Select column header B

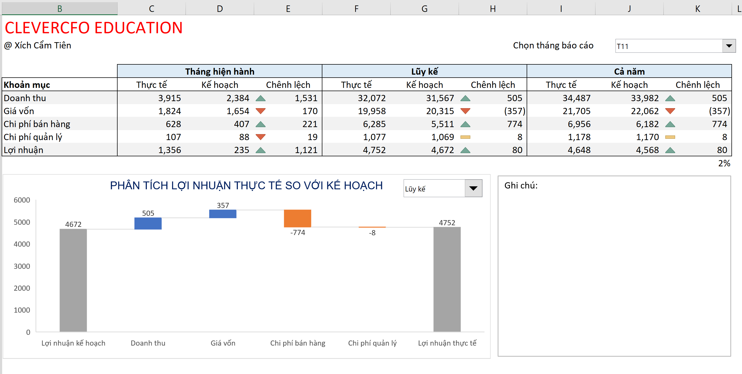coord(60,8)
